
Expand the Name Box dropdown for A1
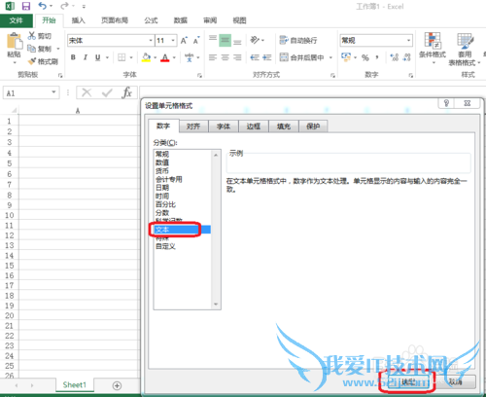coord(53,92)
